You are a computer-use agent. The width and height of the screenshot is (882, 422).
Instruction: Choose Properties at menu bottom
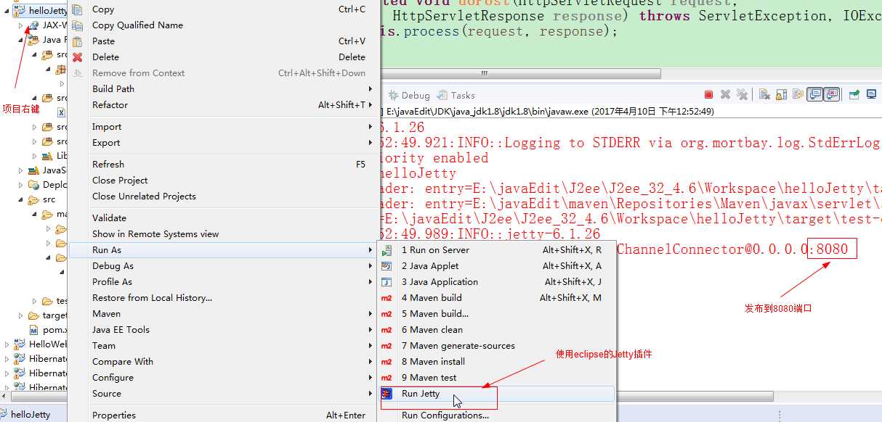tap(223, 415)
